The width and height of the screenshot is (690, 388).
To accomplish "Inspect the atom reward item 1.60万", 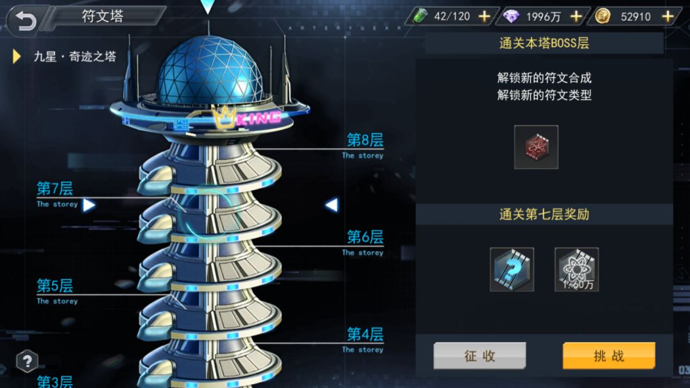I will tap(576, 269).
